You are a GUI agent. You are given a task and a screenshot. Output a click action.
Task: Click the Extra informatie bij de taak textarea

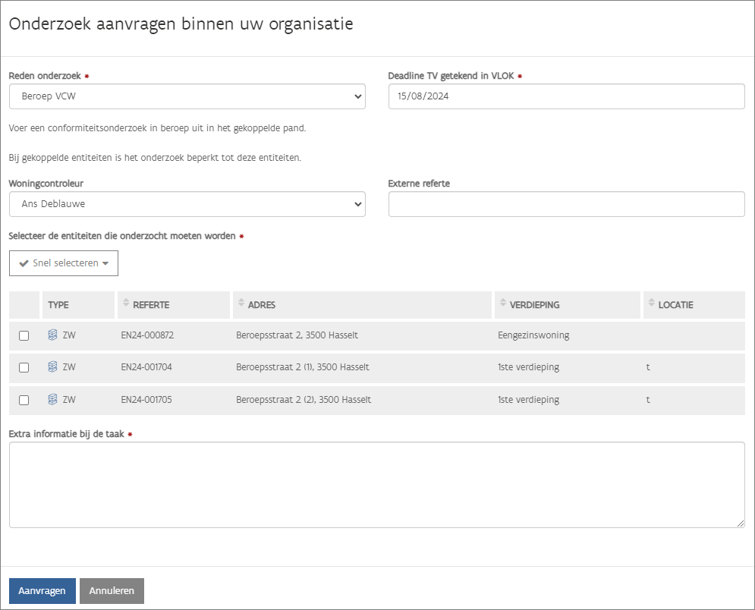tap(376, 484)
